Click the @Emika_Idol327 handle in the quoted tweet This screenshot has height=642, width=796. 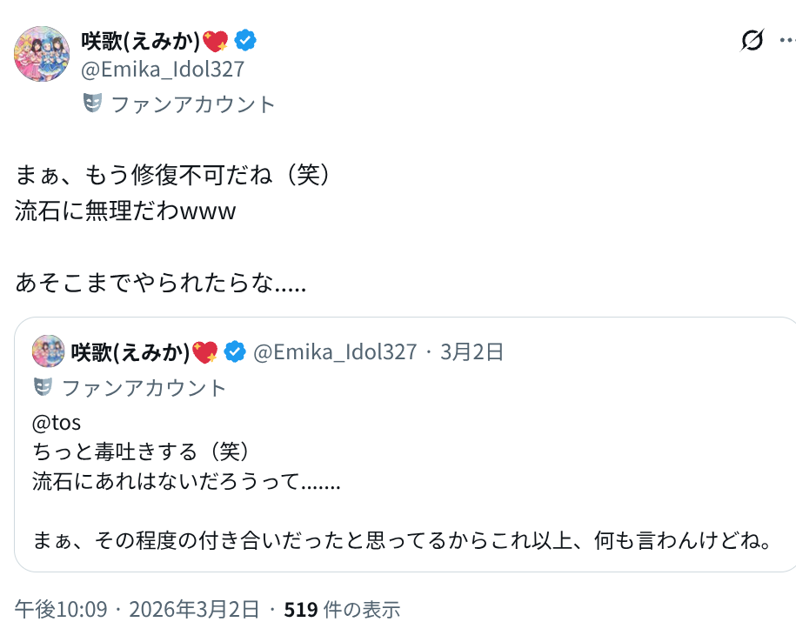point(335,351)
